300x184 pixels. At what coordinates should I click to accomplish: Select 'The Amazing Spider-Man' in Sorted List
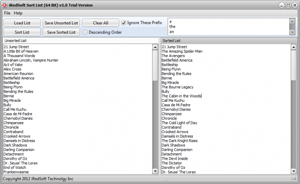[x=182, y=51]
